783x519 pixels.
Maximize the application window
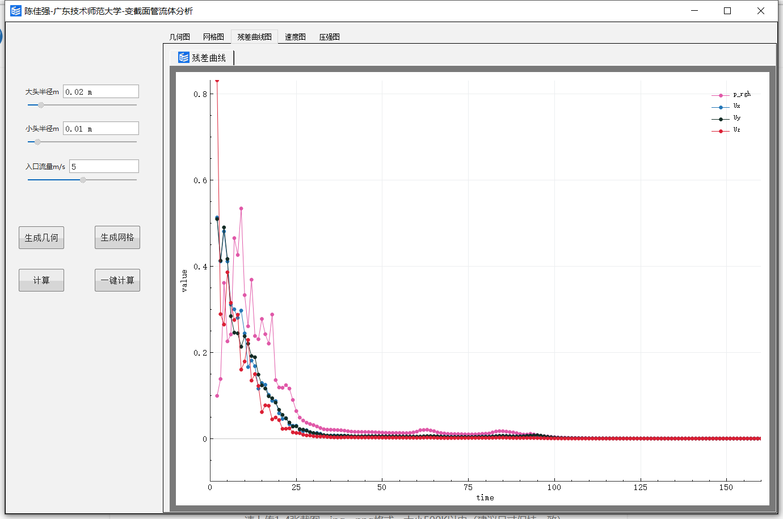click(x=727, y=11)
